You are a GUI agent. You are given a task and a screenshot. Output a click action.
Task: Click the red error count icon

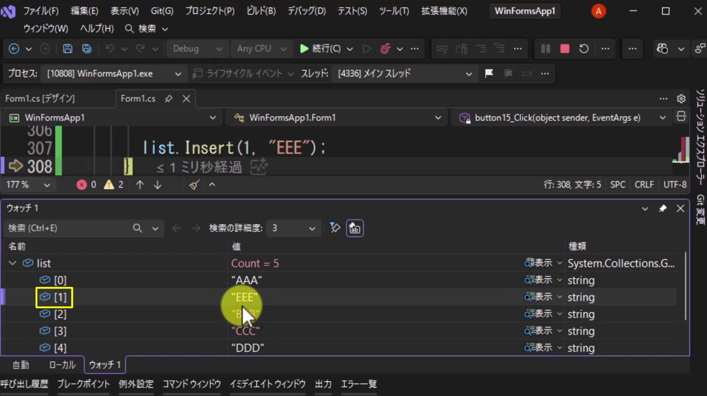tap(81, 185)
